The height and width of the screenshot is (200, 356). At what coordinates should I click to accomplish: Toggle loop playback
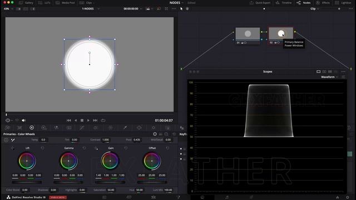point(103,121)
